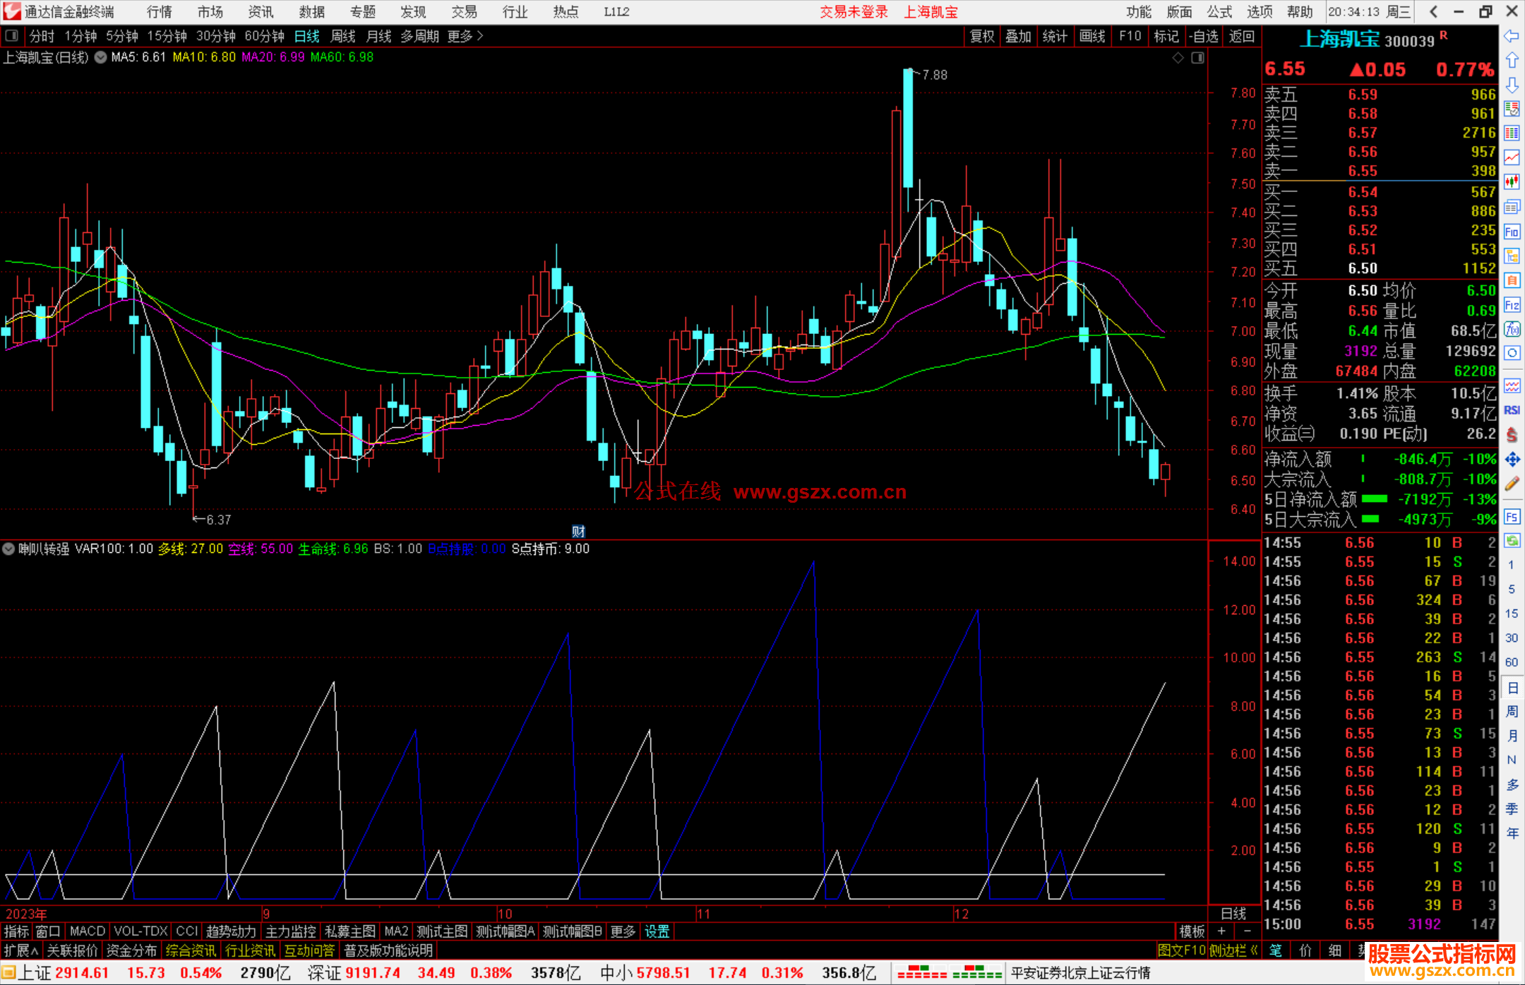This screenshot has width=1525, height=985.
Task: Click the plus zoom button beside 模板
Action: click(x=1221, y=931)
